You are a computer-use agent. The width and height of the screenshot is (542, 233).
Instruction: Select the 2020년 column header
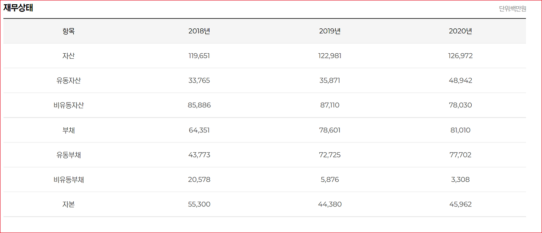coord(460,31)
